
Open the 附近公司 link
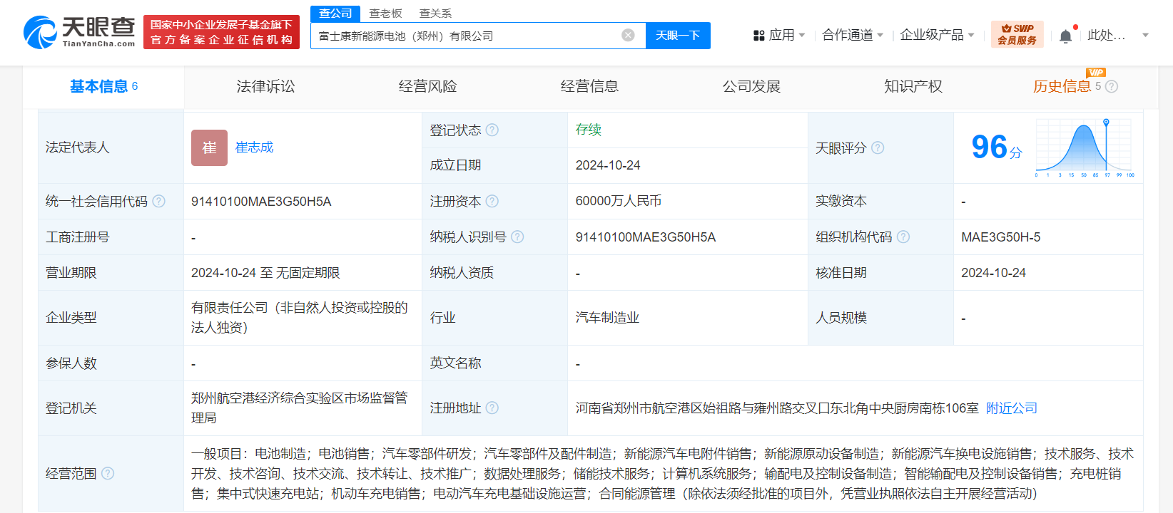point(1012,408)
